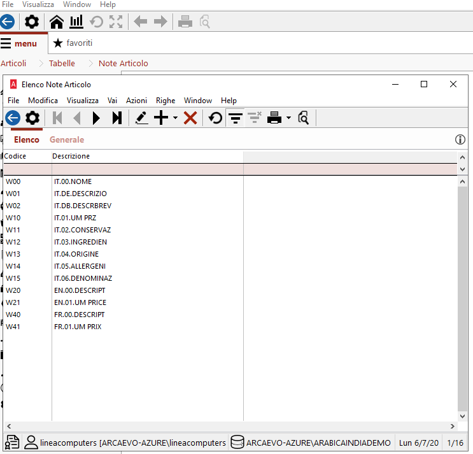Open the print preview magnifier icon
Screen dimensions: 473x454
click(304, 118)
